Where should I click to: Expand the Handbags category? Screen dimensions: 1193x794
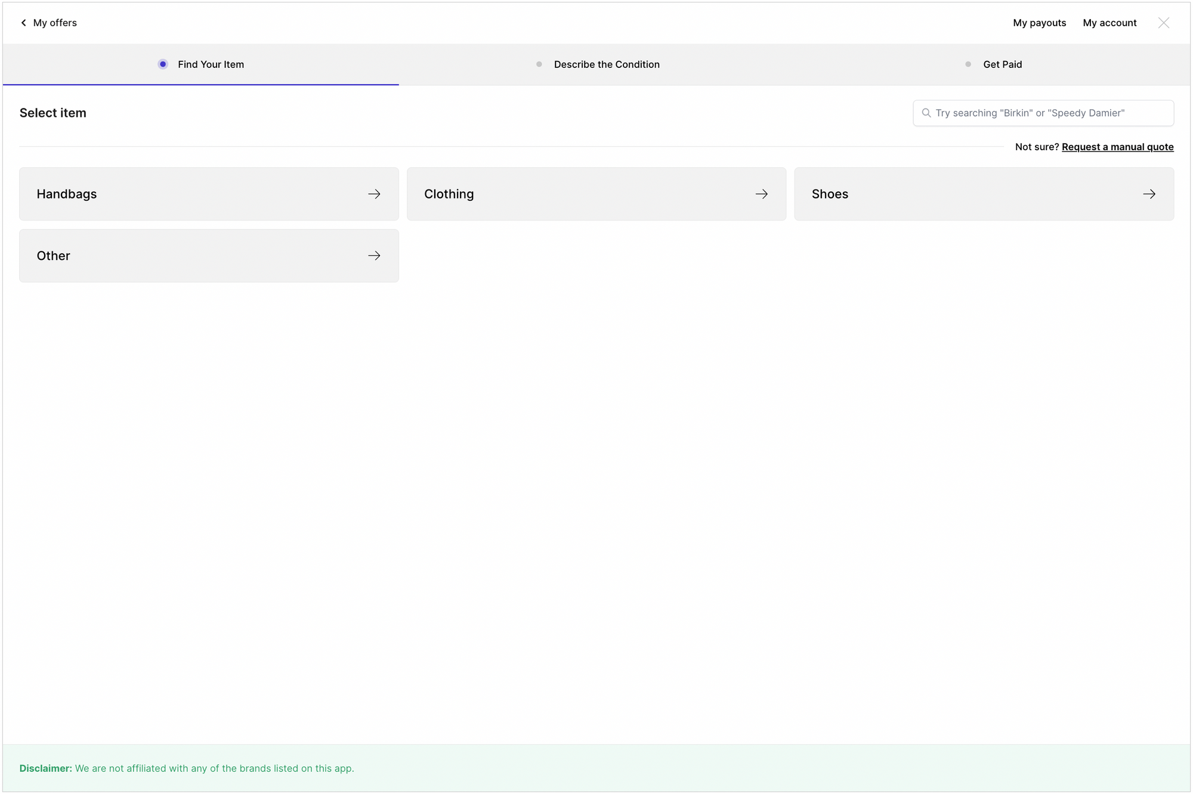pos(209,194)
